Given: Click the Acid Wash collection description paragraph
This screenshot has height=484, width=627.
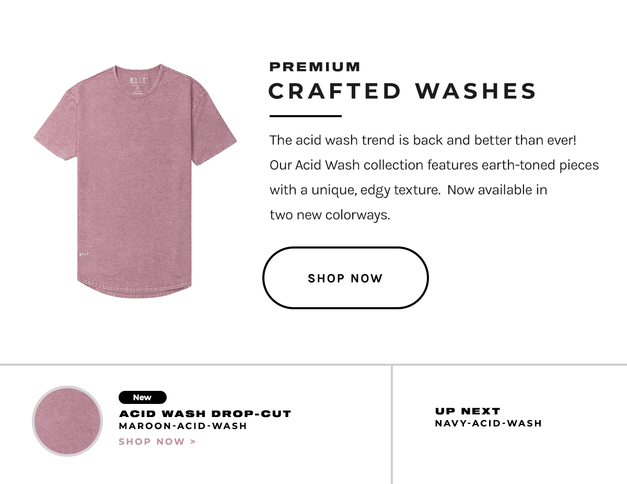Looking at the screenshot, I should pyautogui.click(x=434, y=177).
